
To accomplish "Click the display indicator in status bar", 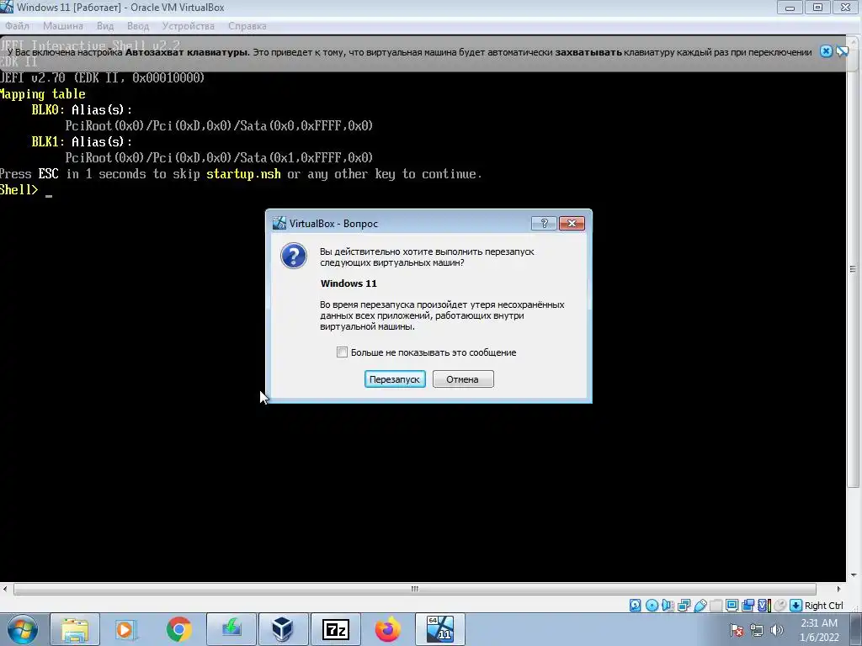I will click(x=732, y=606).
